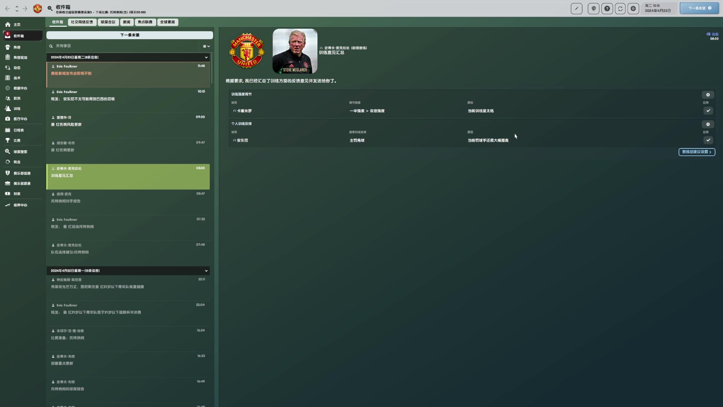The height and width of the screenshot is (407, 723).
Task: Apply the 安东尼 individual training checkmark
Action: 708,140
